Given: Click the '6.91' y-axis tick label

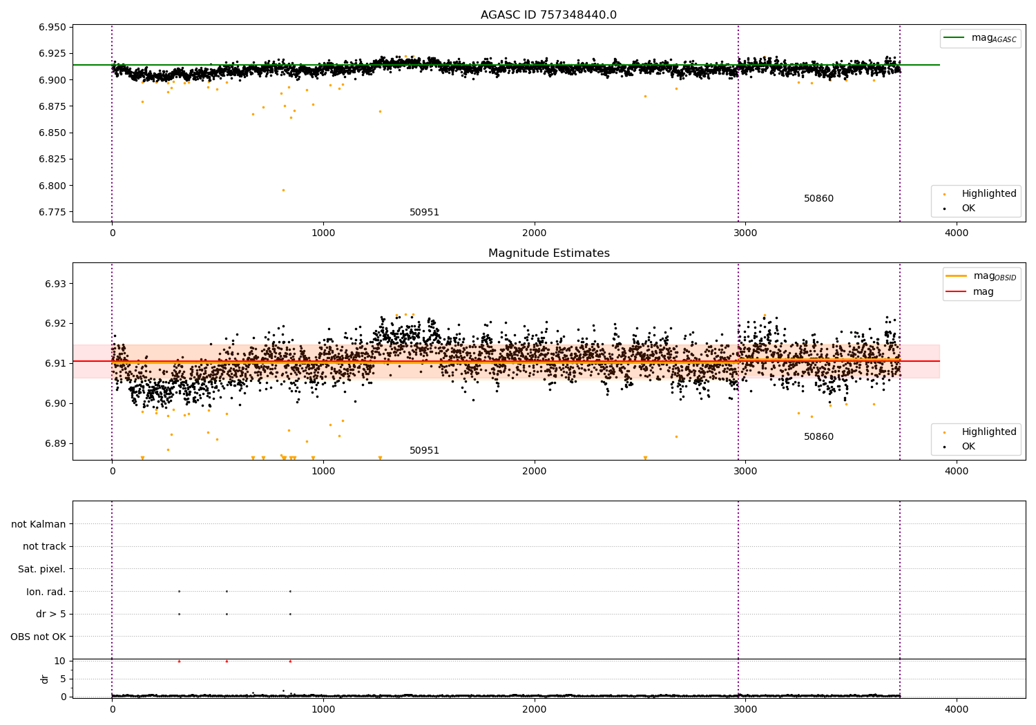Looking at the screenshot, I should [55, 363].
